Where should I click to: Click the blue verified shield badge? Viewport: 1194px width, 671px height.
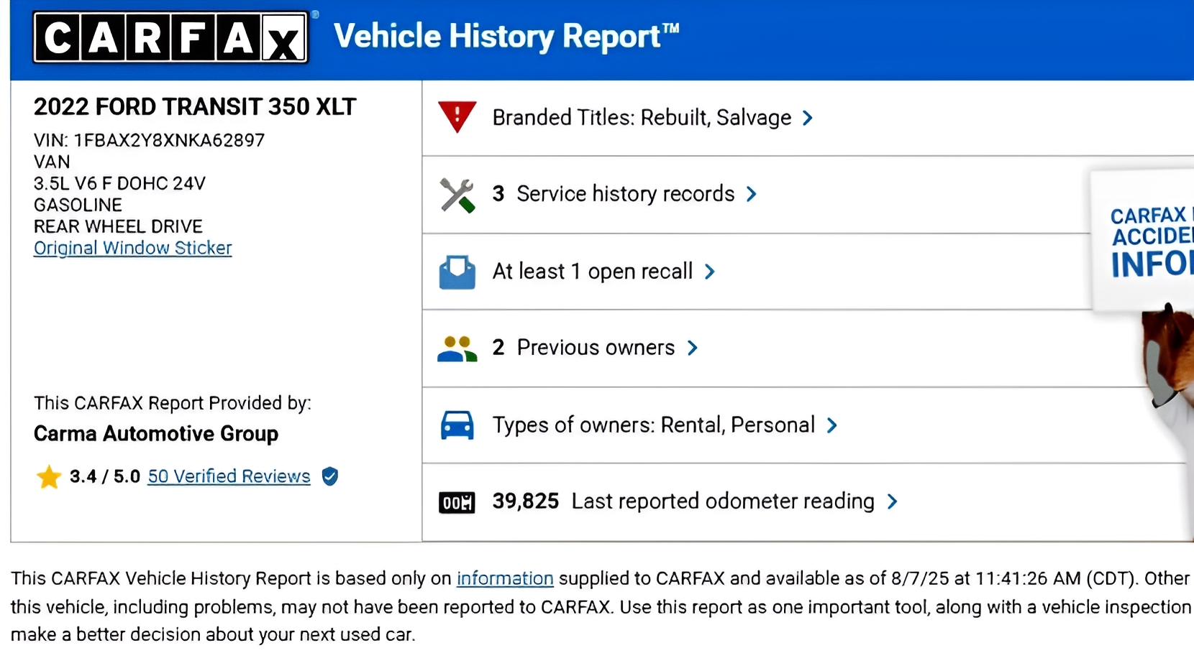pos(330,476)
